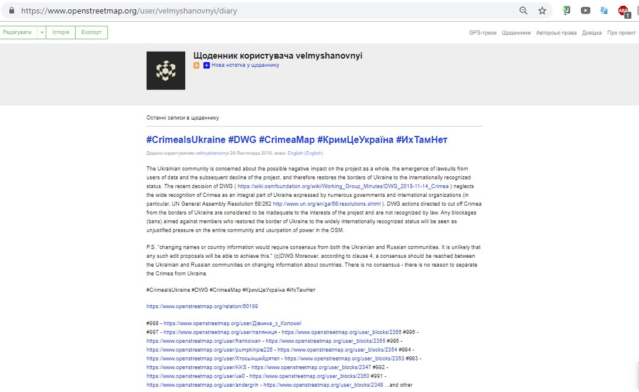639x392 pixels.
Task: Open the Довідка menu item
Action: (592, 33)
